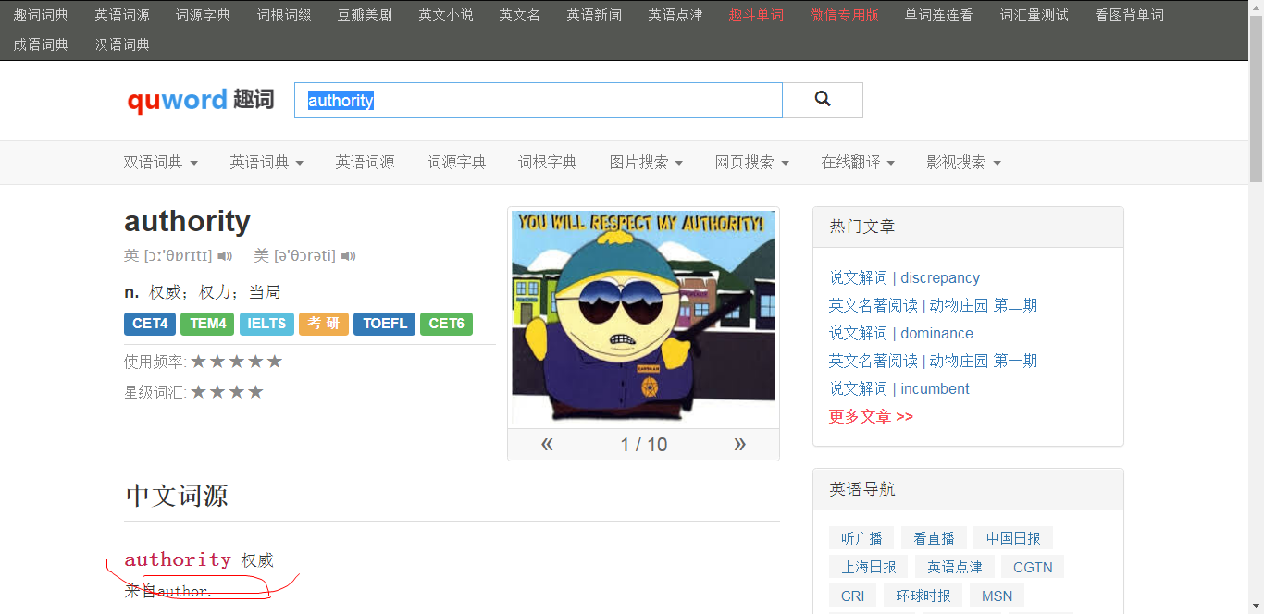Open 中国日报 navigation tag

coord(1013,538)
